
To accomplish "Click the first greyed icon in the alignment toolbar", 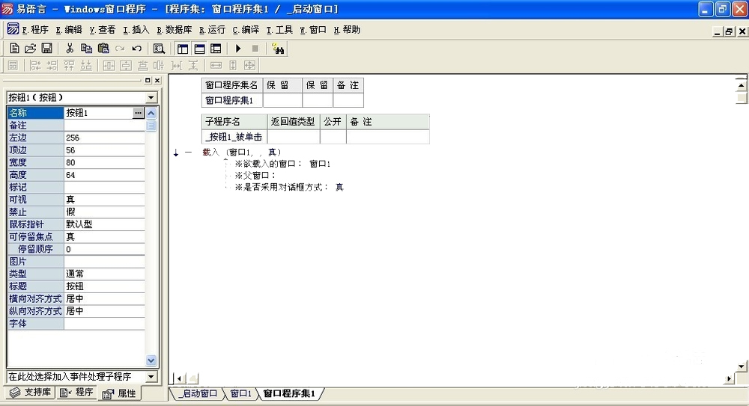I will (x=13, y=65).
